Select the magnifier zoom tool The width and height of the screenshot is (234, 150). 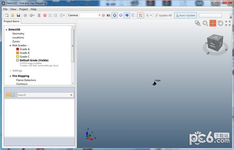(x=205, y=23)
